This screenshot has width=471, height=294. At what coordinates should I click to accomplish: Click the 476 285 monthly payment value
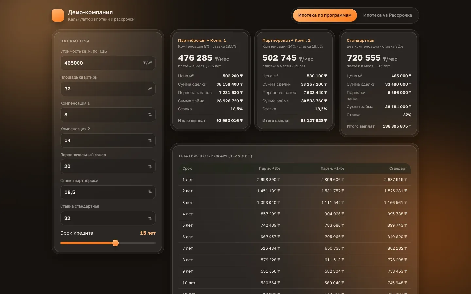pyautogui.click(x=195, y=58)
